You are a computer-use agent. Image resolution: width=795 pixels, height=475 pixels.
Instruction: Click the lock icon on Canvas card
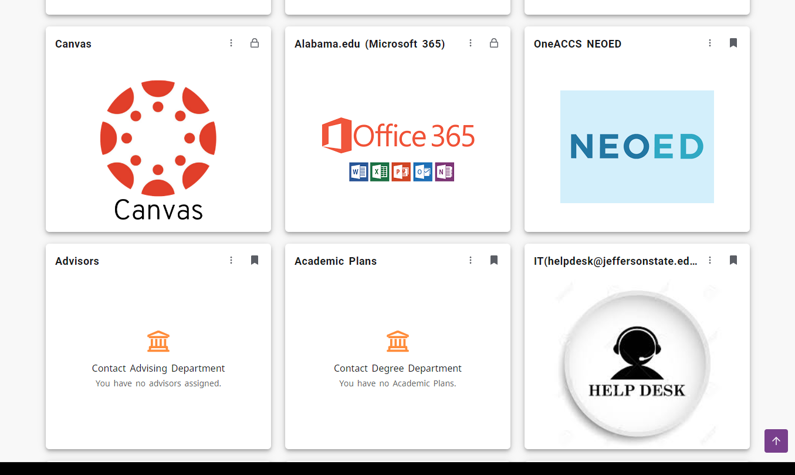coord(255,43)
